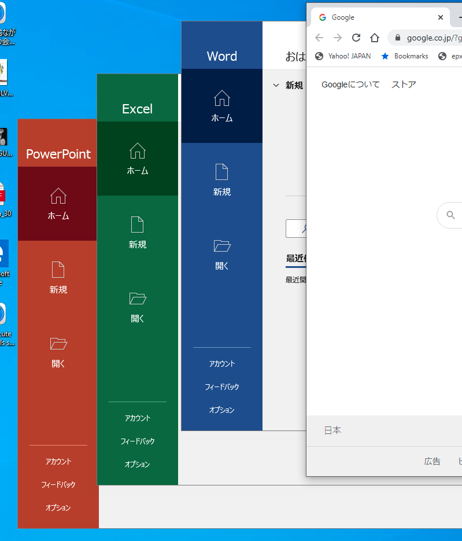Open フィードバック in PowerPoint
The height and width of the screenshot is (541, 462).
click(x=58, y=485)
